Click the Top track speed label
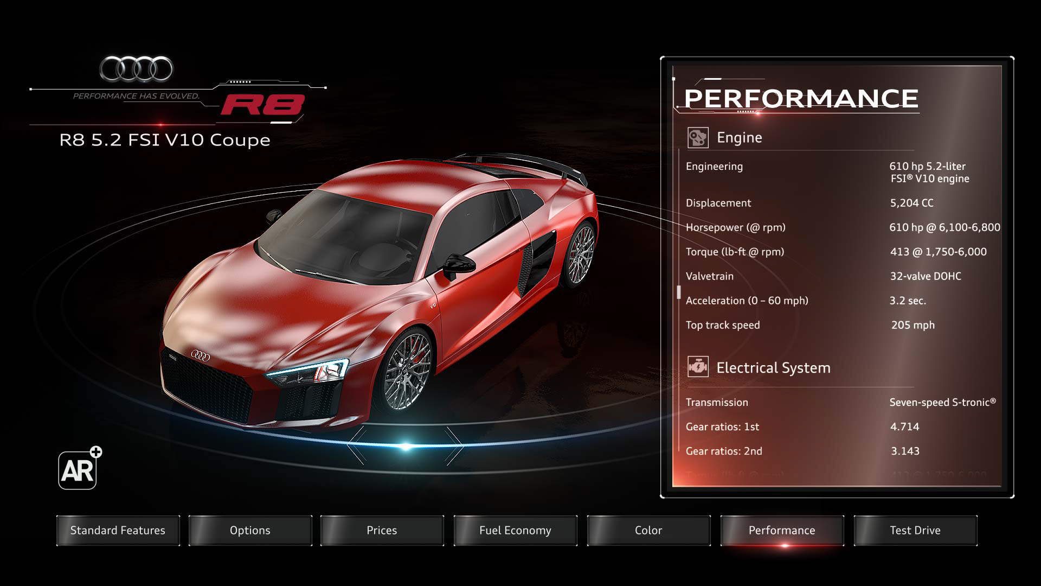Image resolution: width=1041 pixels, height=586 pixels. [723, 325]
